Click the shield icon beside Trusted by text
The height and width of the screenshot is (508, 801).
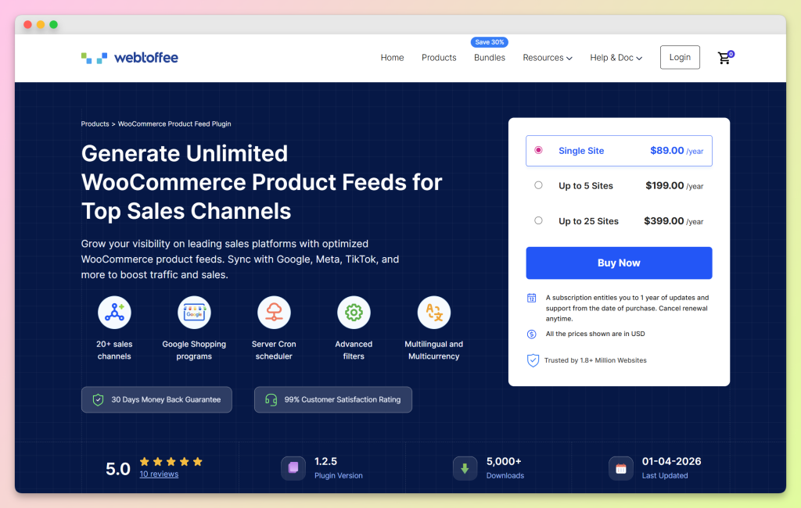point(533,360)
